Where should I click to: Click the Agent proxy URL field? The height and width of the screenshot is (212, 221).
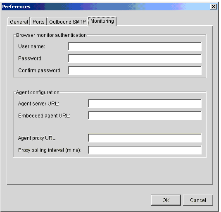(145, 138)
